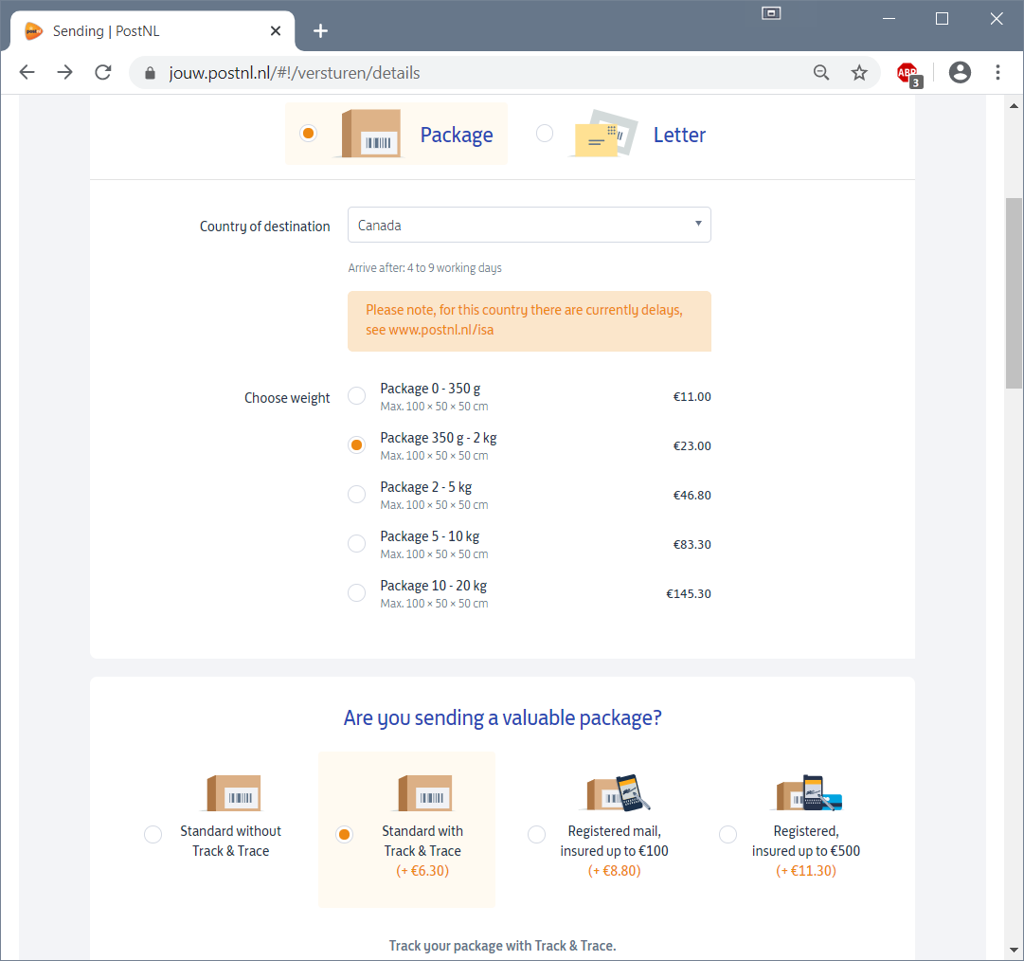Open a new browser tab
The image size is (1024, 961).
320,31
